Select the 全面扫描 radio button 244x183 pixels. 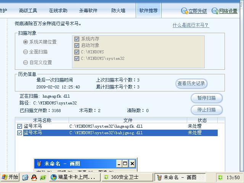26,52
